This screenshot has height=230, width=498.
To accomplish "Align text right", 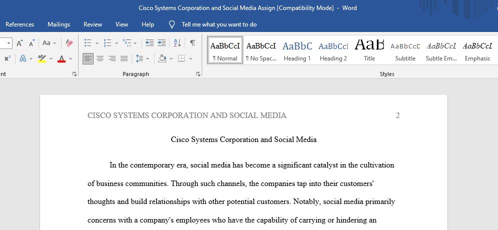I will 112,58.
